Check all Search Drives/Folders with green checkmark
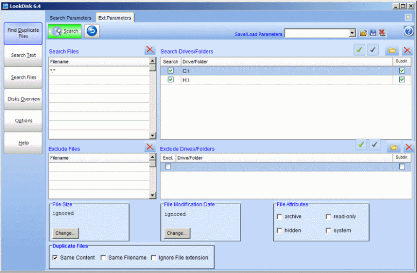This screenshot has width=417, height=273. point(359,49)
